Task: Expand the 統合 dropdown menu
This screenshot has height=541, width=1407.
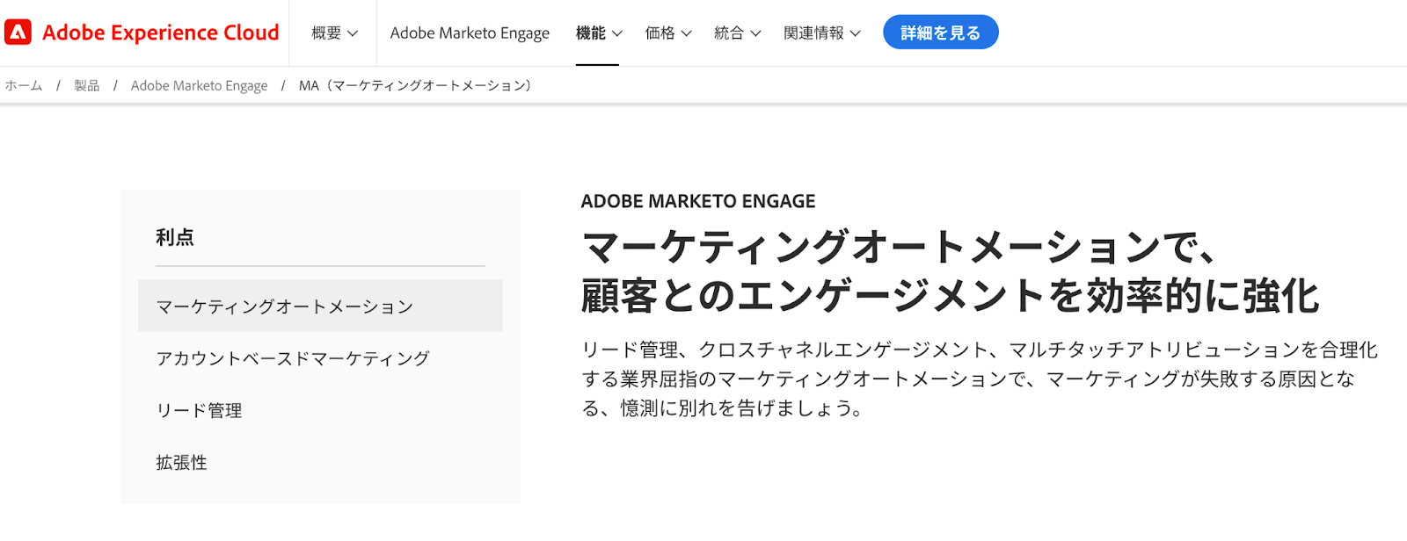Action: click(738, 32)
